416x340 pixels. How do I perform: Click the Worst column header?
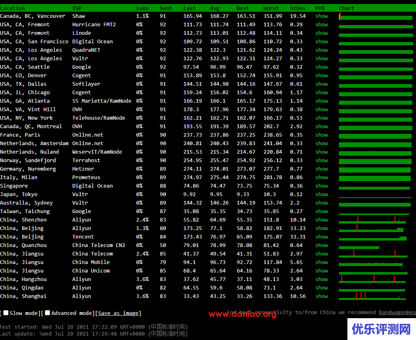click(x=271, y=8)
